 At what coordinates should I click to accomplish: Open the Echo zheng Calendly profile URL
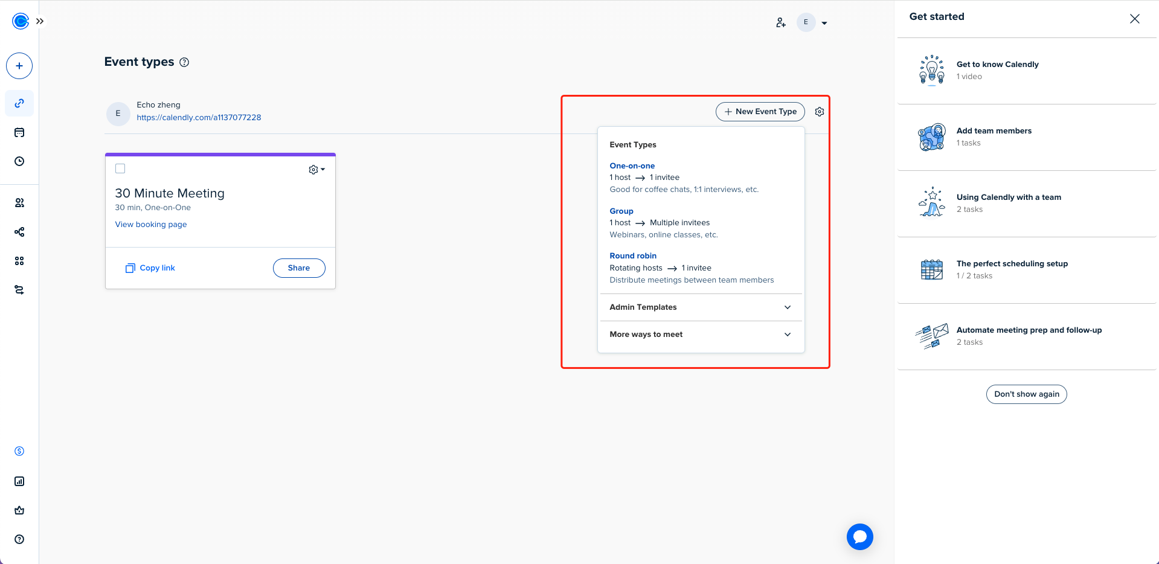199,117
